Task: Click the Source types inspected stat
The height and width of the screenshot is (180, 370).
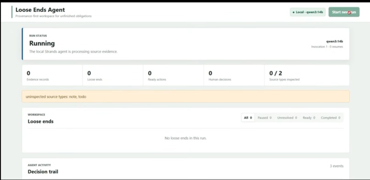Action: (x=307, y=75)
